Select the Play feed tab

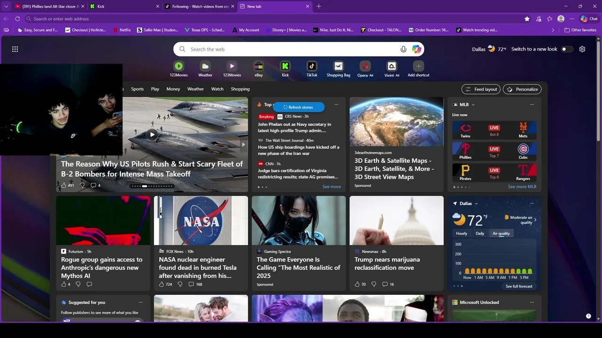155,89
